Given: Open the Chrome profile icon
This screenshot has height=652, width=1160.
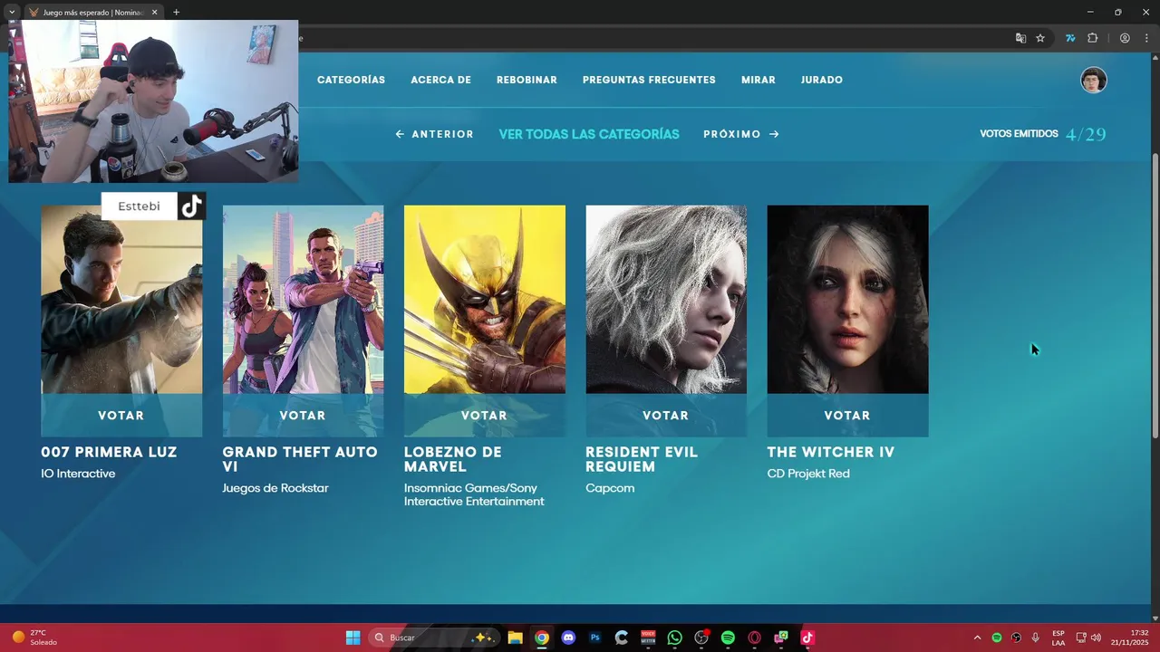Looking at the screenshot, I should coord(1125,38).
